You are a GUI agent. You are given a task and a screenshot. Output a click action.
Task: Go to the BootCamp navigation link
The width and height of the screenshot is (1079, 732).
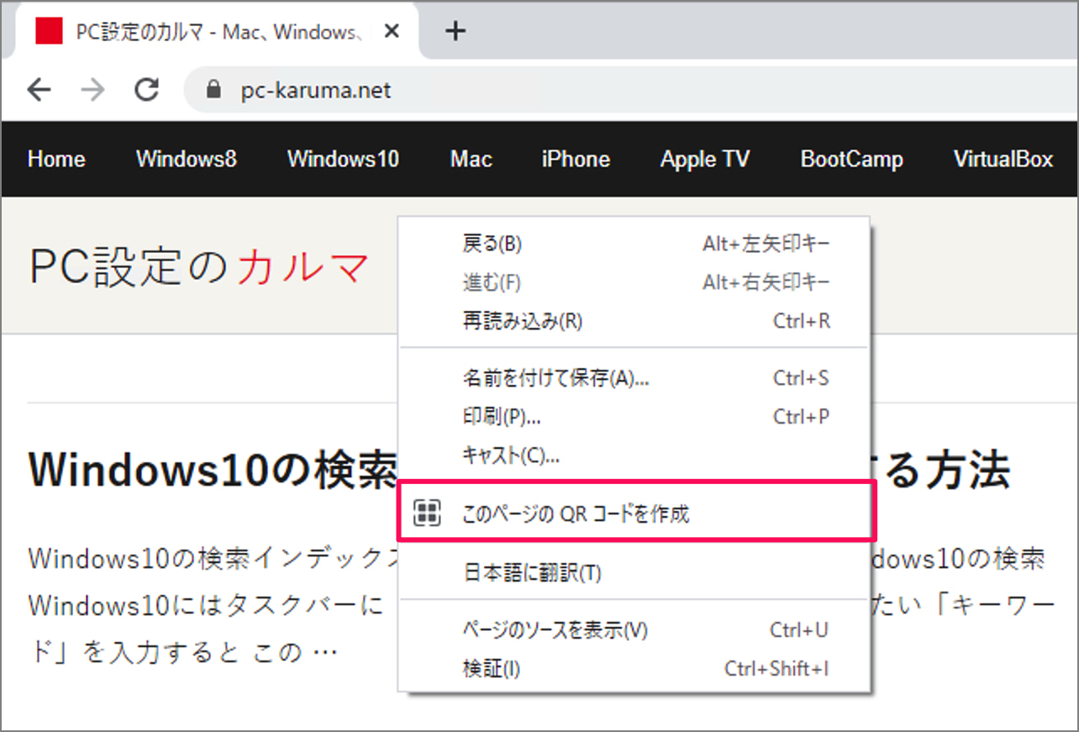tap(851, 159)
